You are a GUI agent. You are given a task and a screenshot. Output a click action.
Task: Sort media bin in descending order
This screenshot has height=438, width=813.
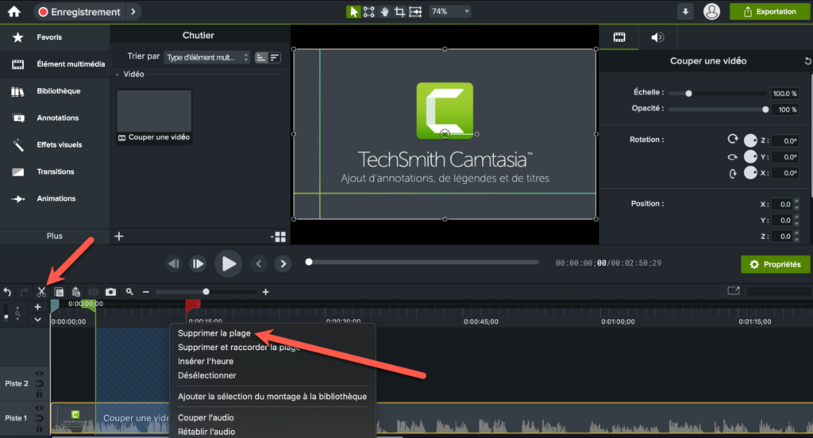tap(274, 58)
